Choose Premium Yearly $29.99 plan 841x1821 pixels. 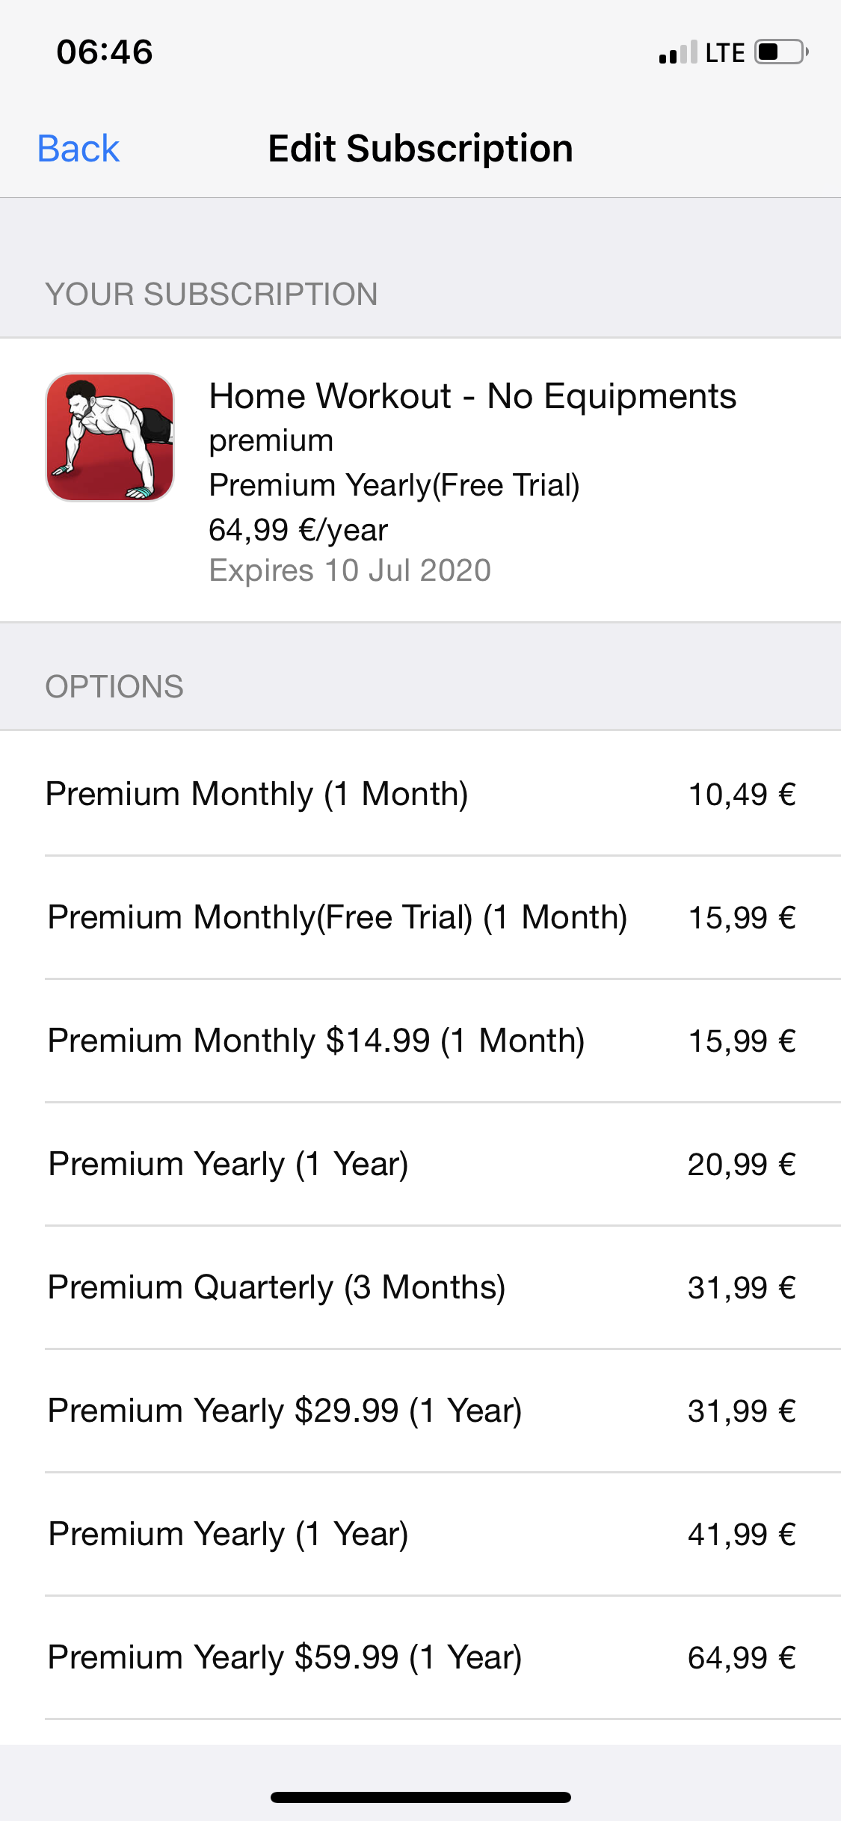click(x=420, y=1411)
